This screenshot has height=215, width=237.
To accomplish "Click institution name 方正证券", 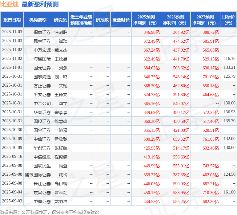I will 42,86.
